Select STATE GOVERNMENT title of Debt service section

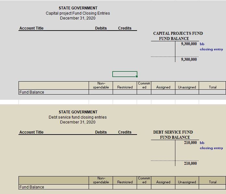pos(78,112)
